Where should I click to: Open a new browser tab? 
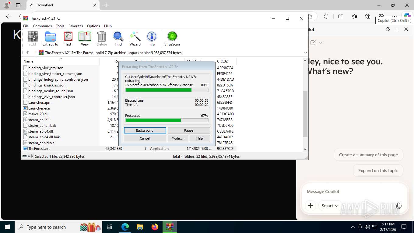pyautogui.click(x=106, y=5)
